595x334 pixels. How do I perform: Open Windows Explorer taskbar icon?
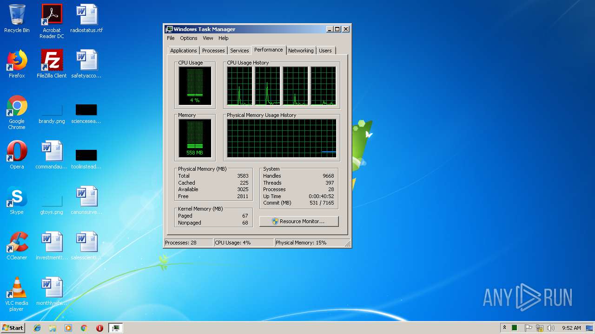53,328
